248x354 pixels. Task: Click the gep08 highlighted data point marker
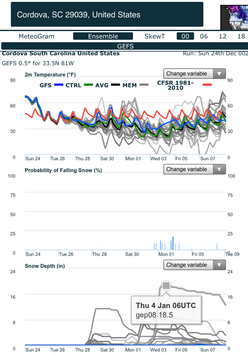(x=166, y=286)
